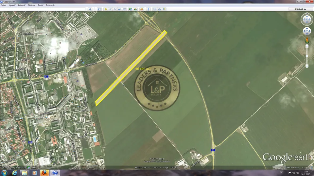Click the N north compass marker
The width and height of the screenshot is (314, 176).
point(307,13)
